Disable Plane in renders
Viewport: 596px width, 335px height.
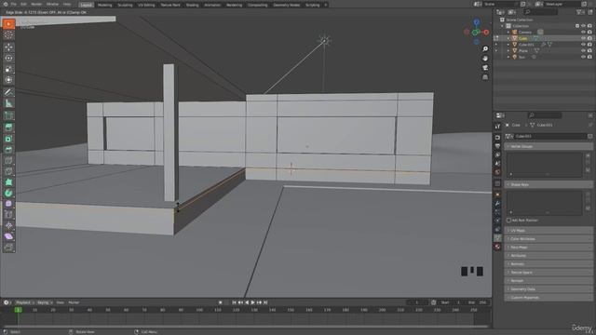coord(589,50)
